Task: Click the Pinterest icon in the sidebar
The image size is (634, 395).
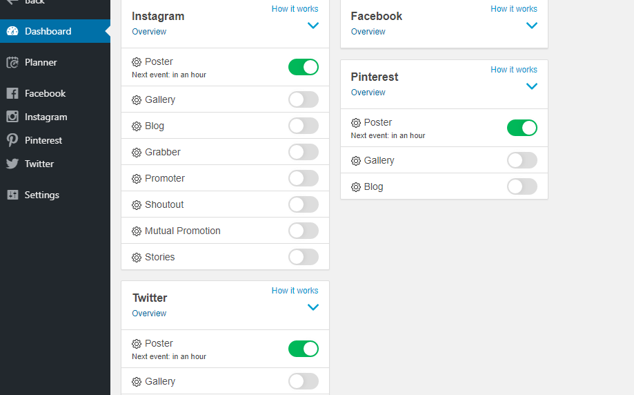Action: pos(12,140)
